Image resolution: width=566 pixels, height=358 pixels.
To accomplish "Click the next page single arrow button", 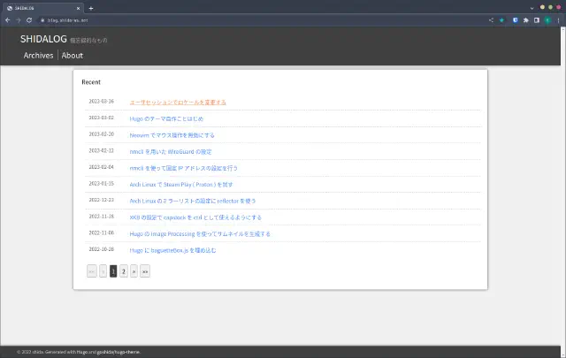I will (134, 271).
